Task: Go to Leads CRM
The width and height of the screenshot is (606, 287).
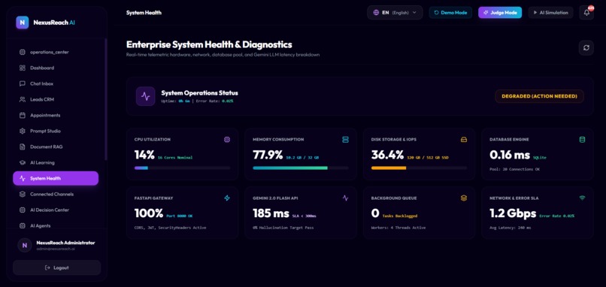Action: coord(56,100)
